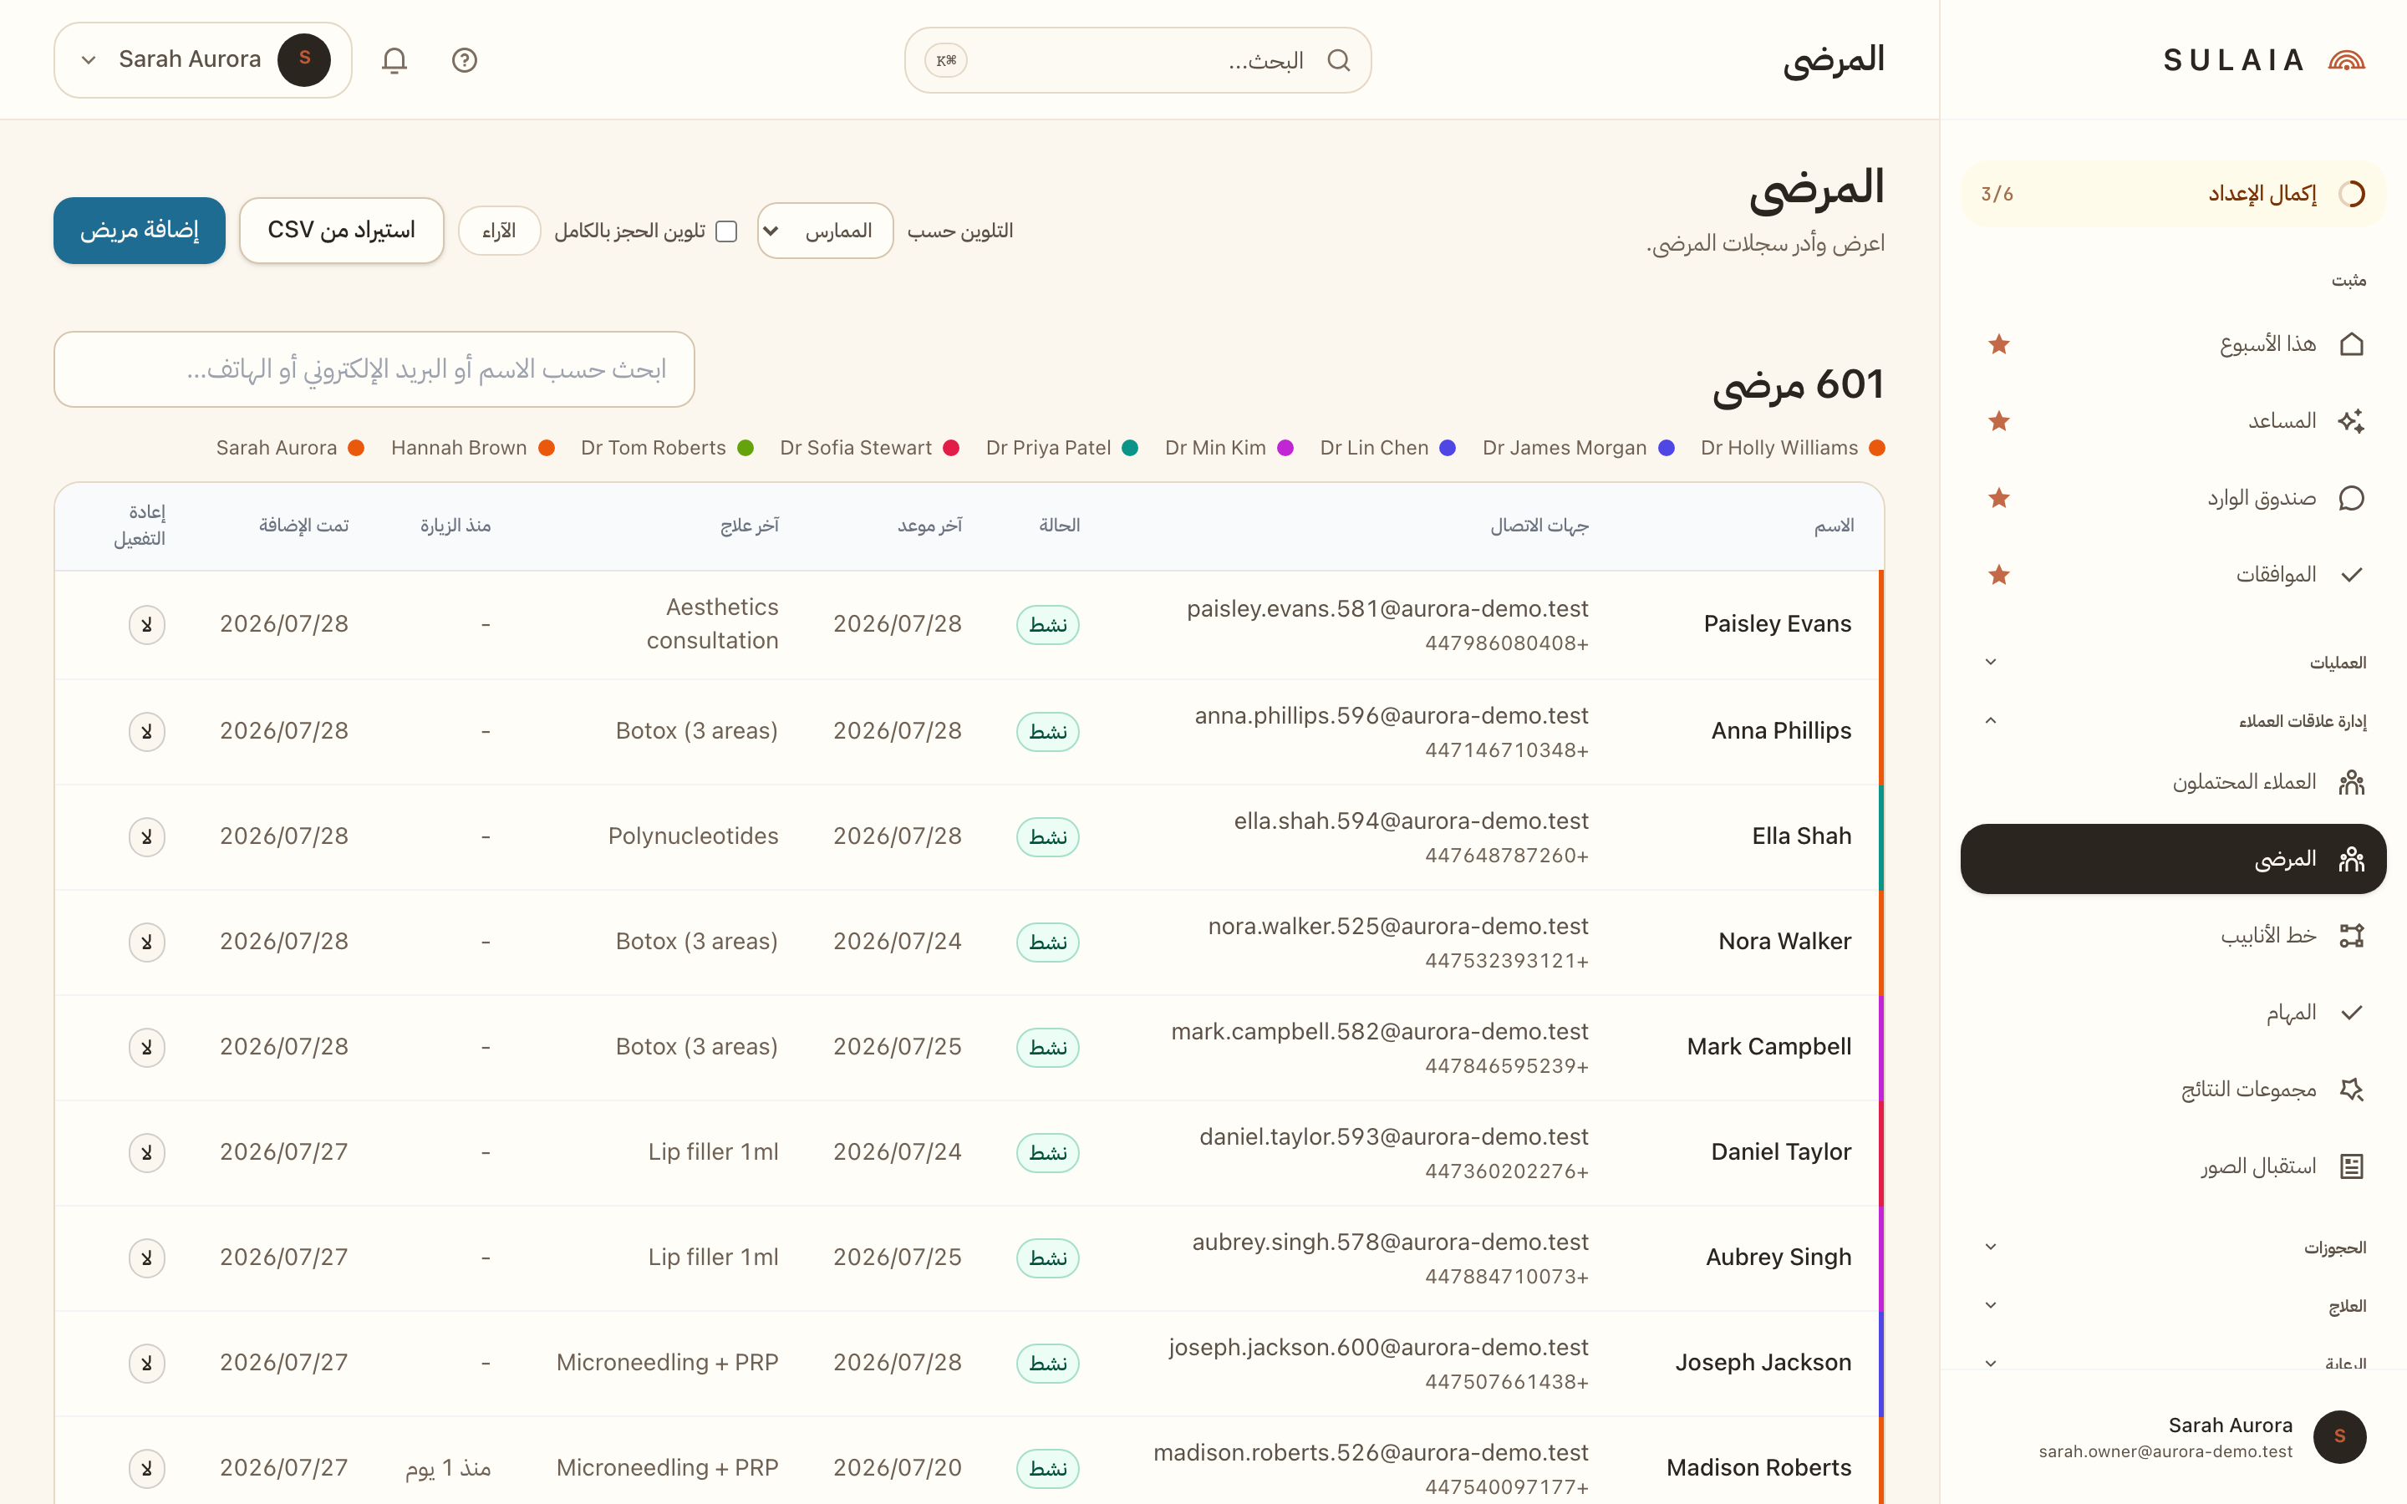Unpin الموافقات star icon

pos(1999,575)
